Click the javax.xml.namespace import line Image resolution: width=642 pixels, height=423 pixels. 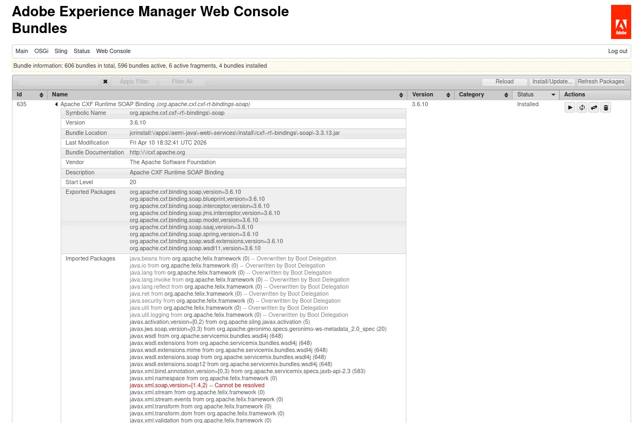tap(203, 379)
